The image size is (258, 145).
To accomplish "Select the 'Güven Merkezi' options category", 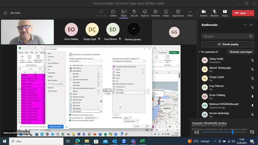I will 52,91.
